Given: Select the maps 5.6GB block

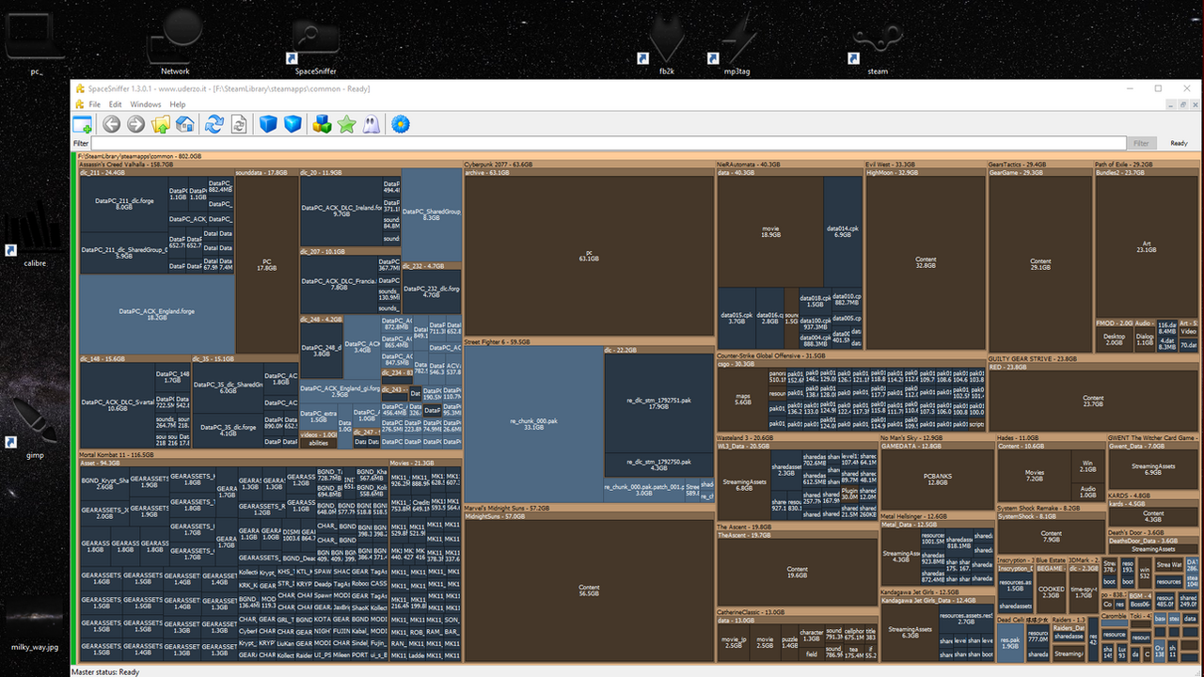Looking at the screenshot, I should click(x=743, y=399).
